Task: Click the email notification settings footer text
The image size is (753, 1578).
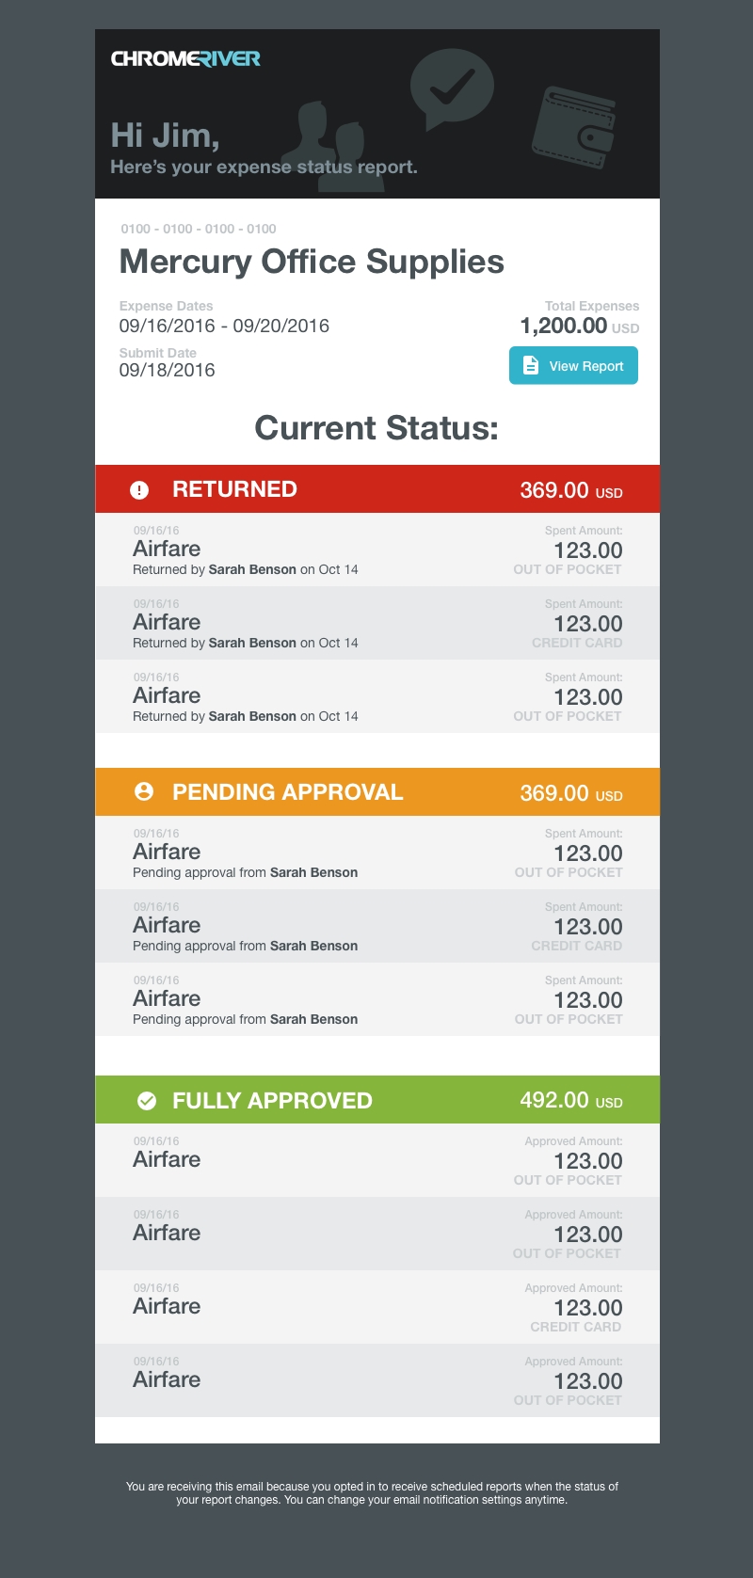Action: 372,1493
